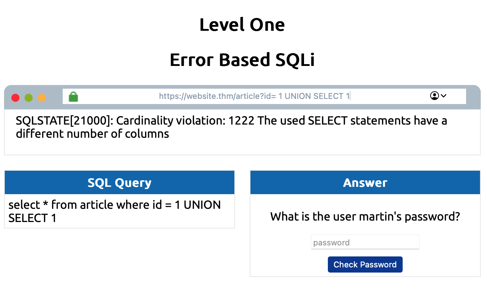Click the orange window dot
The height and width of the screenshot is (296, 487).
(42, 98)
